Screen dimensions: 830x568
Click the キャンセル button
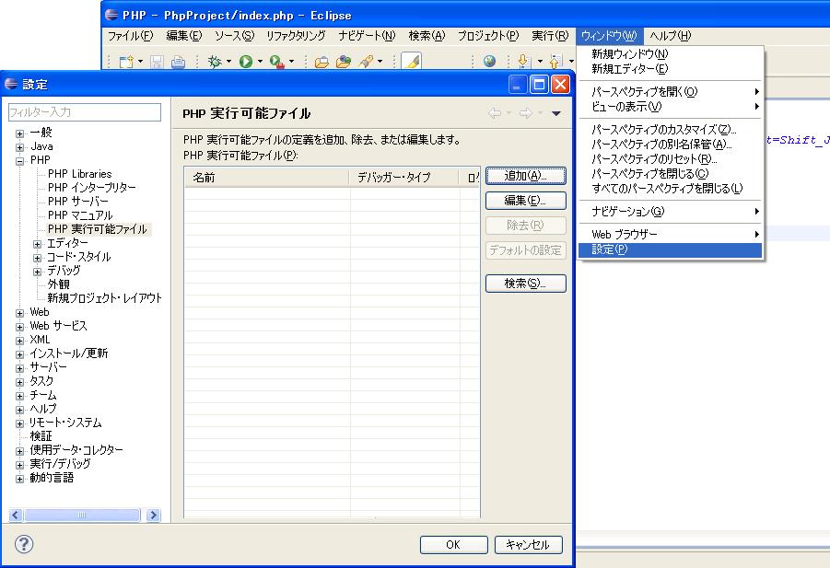(x=528, y=545)
